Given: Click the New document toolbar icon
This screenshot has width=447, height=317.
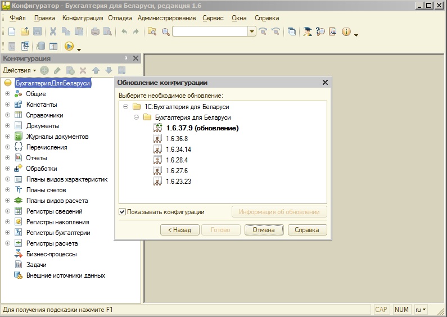Looking at the screenshot, I should tap(12, 32).
